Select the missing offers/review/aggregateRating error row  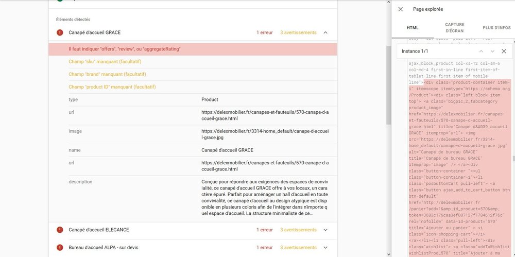193,49
